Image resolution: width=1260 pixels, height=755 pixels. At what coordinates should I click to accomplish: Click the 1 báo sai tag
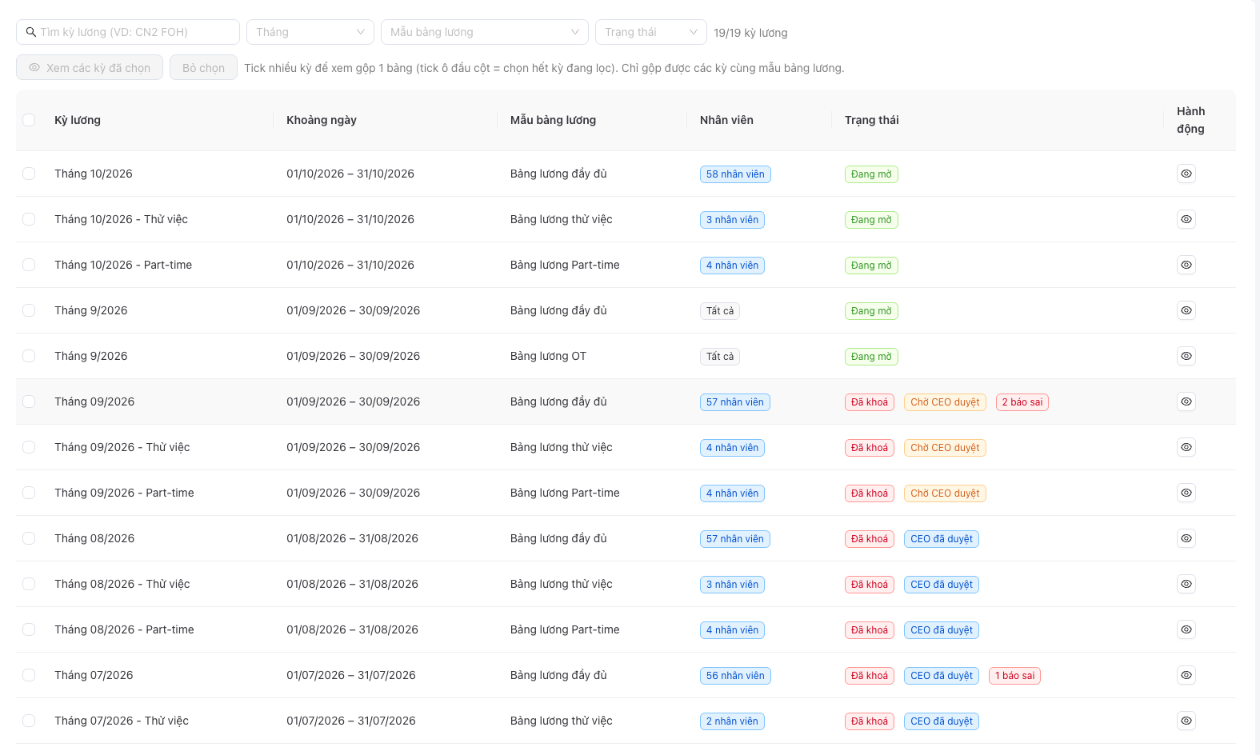[x=1014, y=676]
